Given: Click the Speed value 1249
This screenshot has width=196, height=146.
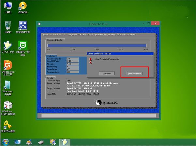Looking at the screenshot, I should coord(72,61).
